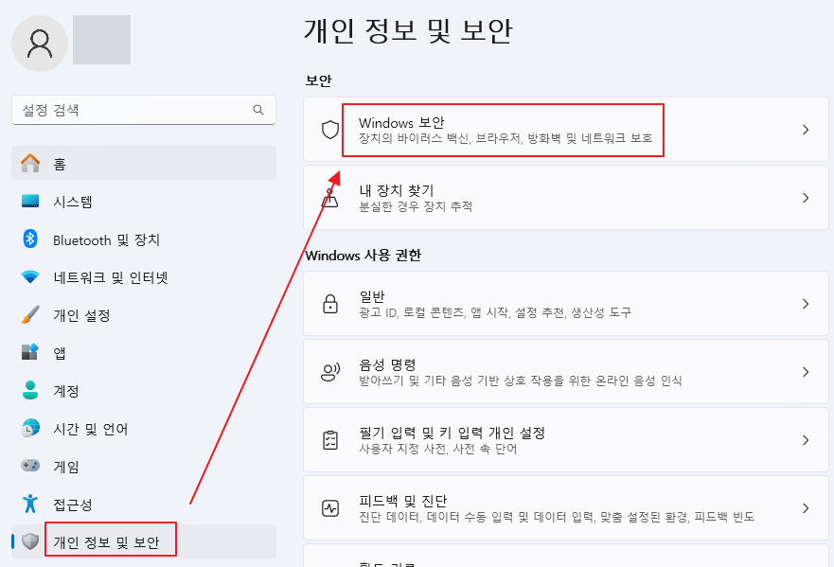Click the globe clock icon for 시간 및 언어
The height and width of the screenshot is (567, 834).
pyautogui.click(x=30, y=428)
